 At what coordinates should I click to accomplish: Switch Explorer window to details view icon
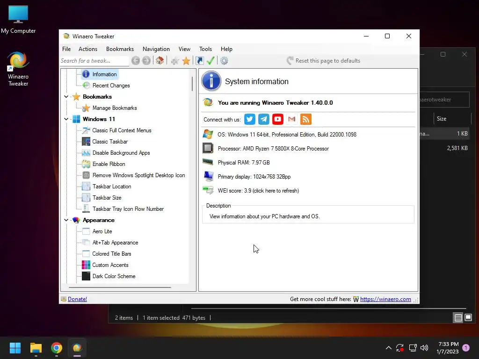pyautogui.click(x=458, y=318)
